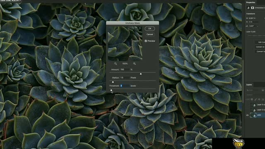Click the Radius pixels field
The width and height of the screenshot is (265, 149).
coord(125,77)
